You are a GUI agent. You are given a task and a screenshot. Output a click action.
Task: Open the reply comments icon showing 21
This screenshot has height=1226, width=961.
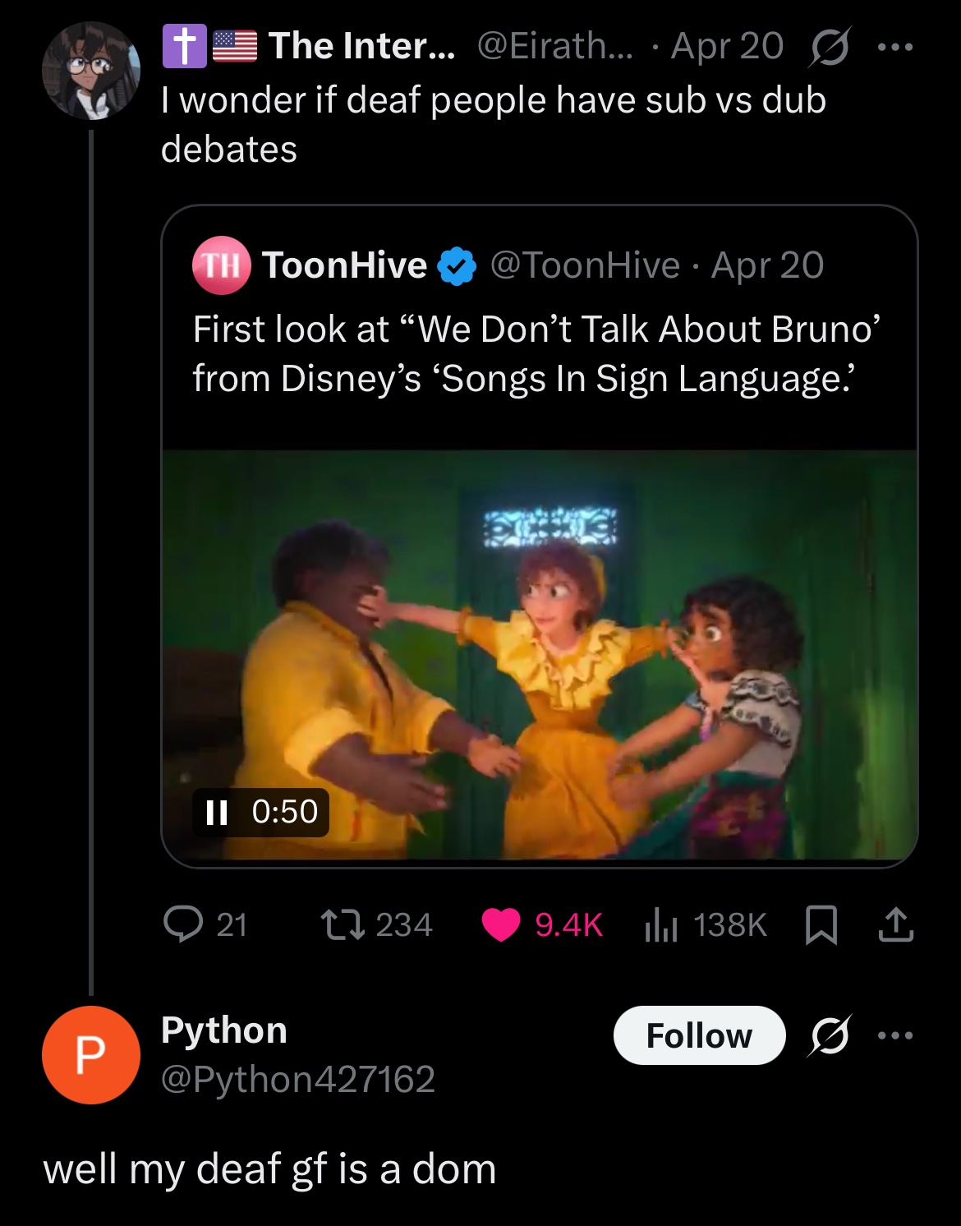[184, 924]
